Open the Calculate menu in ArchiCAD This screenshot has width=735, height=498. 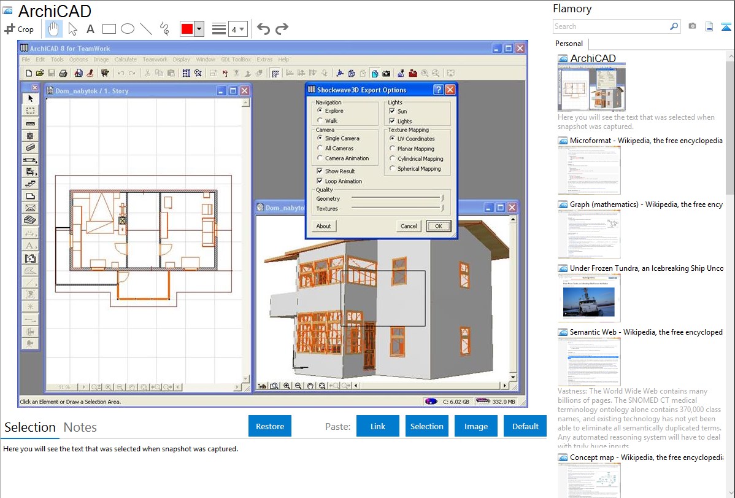(x=126, y=60)
